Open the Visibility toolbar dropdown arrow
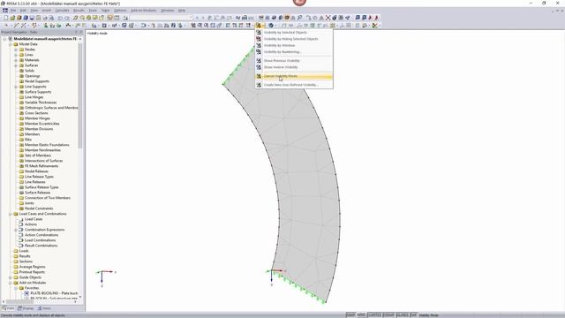Viewport: 565px width, 318px height. [x=264, y=26]
